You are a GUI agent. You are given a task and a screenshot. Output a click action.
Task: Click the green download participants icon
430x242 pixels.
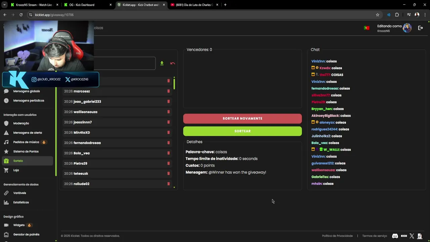click(x=162, y=63)
